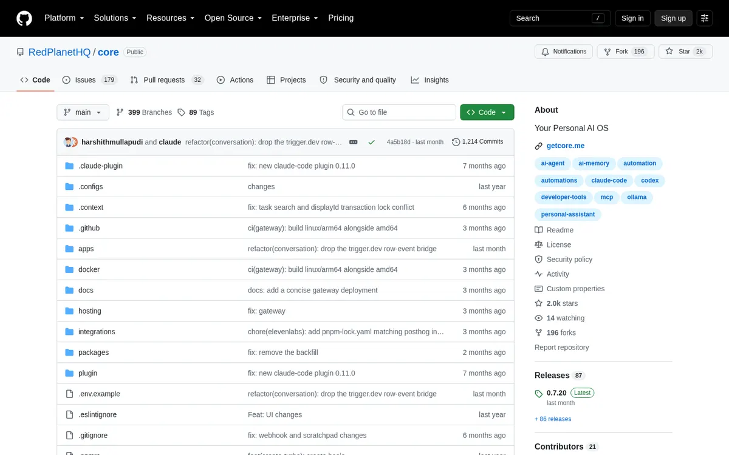This screenshot has height=455, width=729.
Task: Open the Insights tab
Action: [430, 80]
